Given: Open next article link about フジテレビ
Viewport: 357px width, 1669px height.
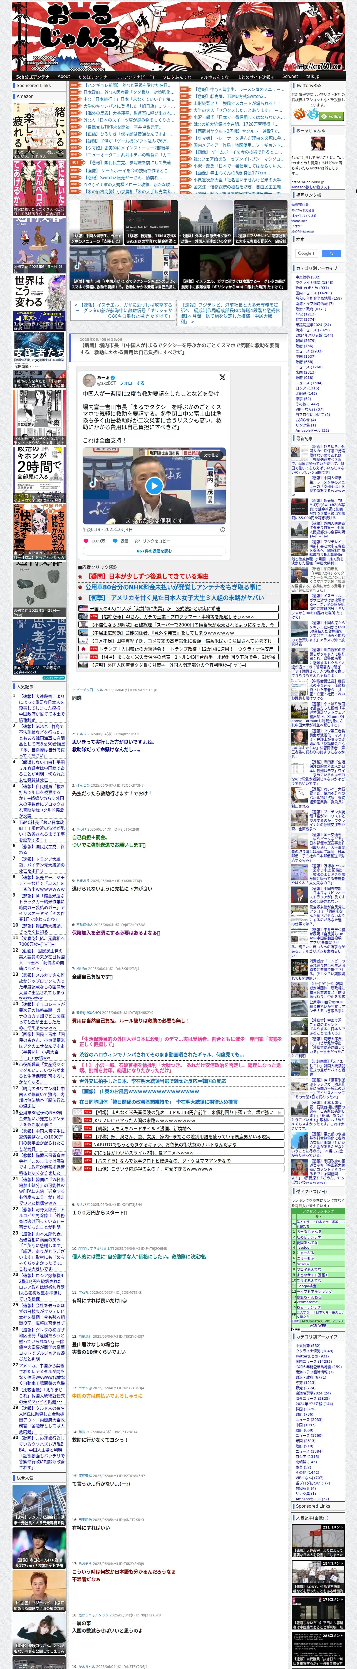Looking at the screenshot, I should click(229, 313).
